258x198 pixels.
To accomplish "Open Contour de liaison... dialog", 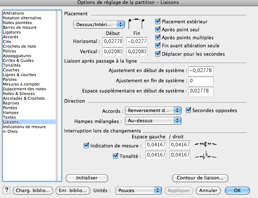I will (200, 178).
